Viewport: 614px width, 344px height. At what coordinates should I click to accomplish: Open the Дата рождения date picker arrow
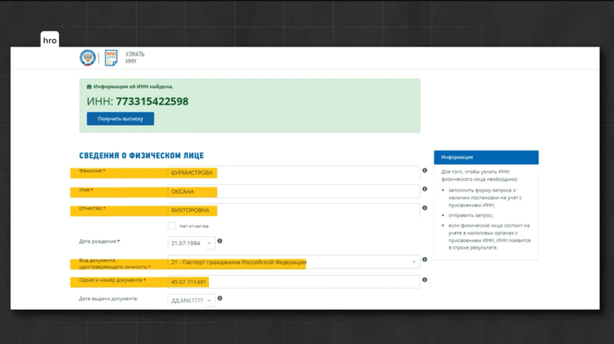(x=209, y=243)
